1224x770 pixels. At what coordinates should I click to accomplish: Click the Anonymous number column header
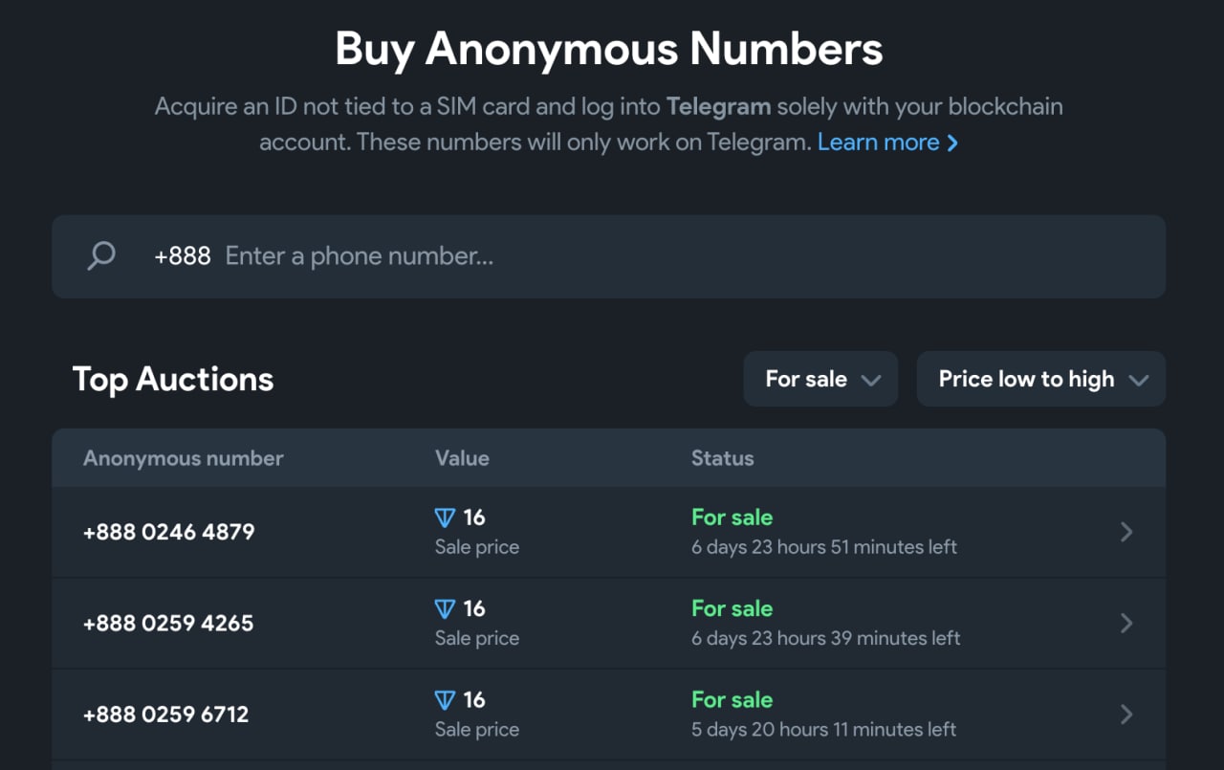[x=184, y=458]
